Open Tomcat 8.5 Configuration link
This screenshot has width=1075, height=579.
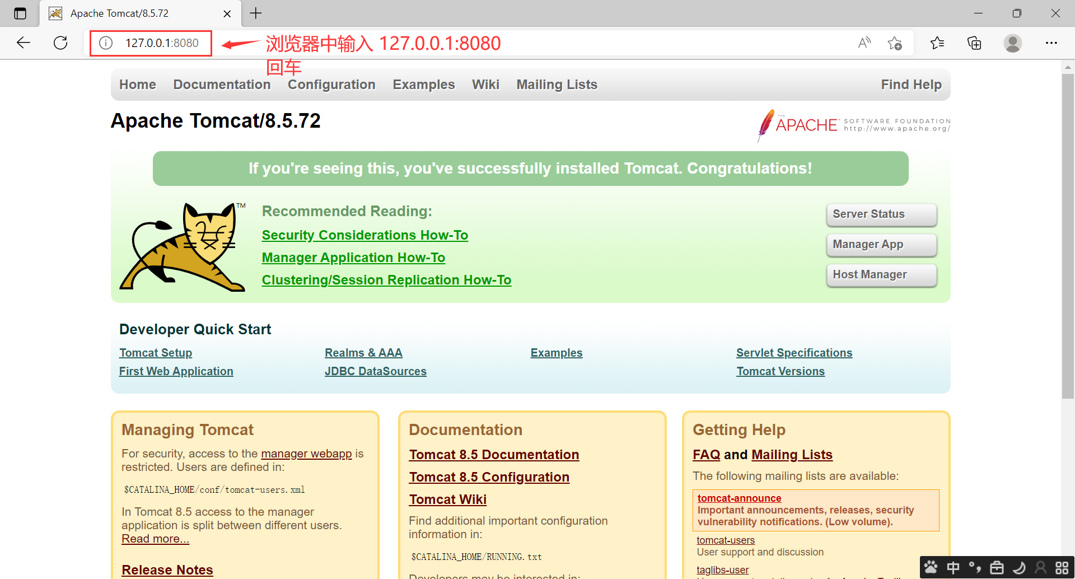coord(489,477)
